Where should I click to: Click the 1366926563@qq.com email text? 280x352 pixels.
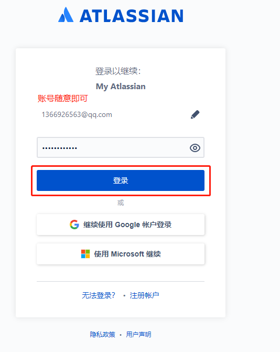click(77, 115)
